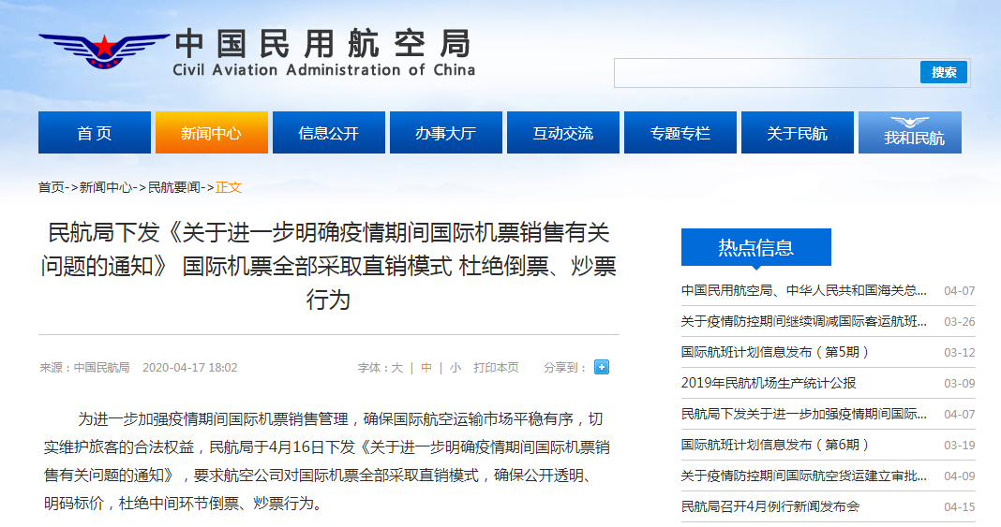Open hot news 民航局下发关于进一步加强疫情期间国际...
1001x527 pixels.
[804, 414]
